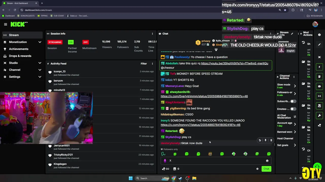Open the SUB COUNT bookmark
This screenshot has width=325, height=182.
57,16
